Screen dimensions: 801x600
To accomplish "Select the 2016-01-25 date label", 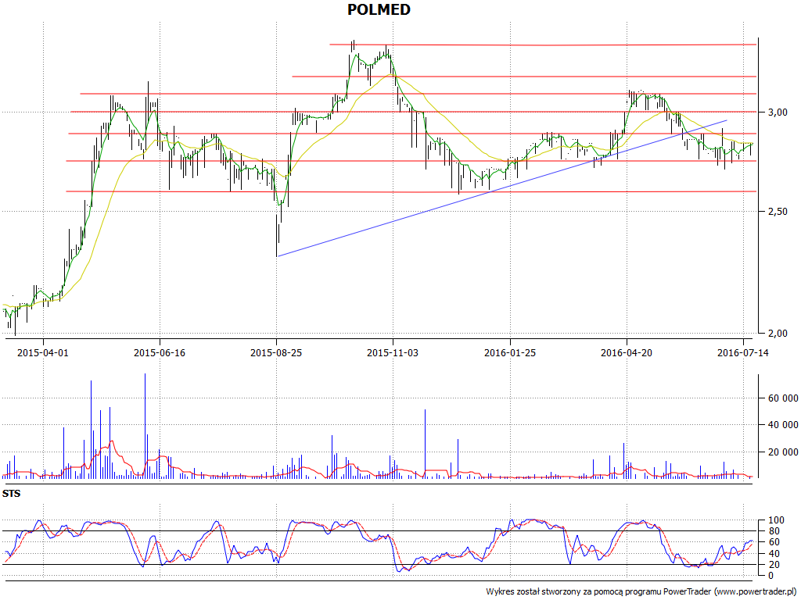I will [x=510, y=352].
